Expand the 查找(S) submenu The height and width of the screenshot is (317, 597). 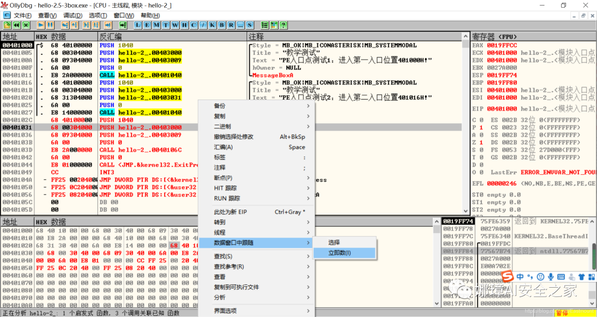[257, 256]
